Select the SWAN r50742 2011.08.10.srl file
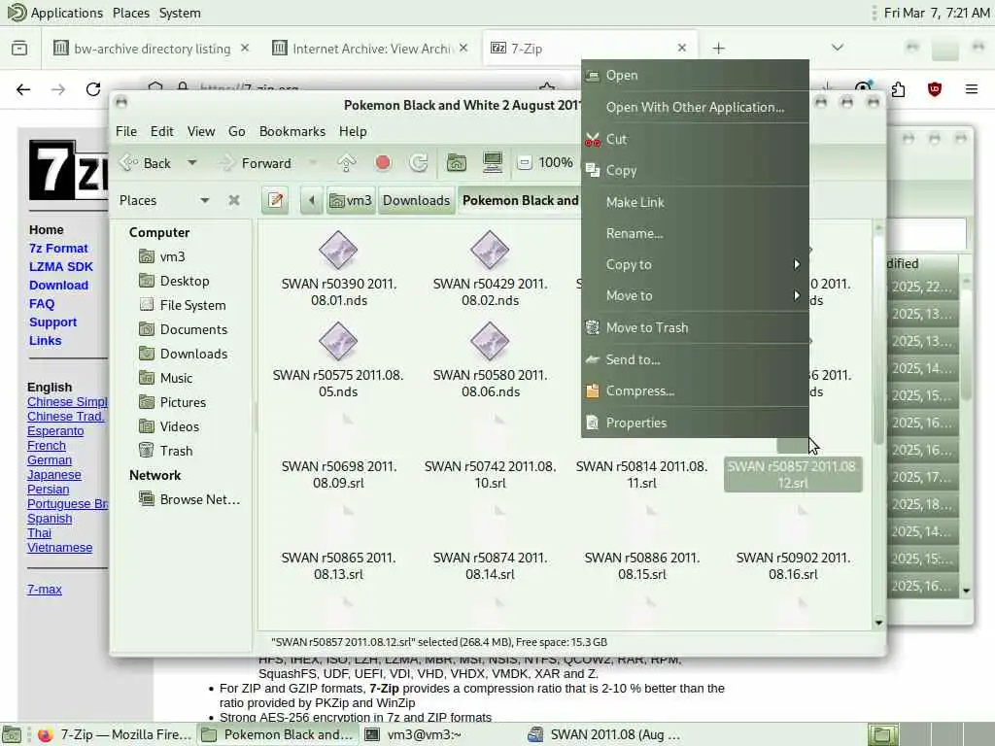The width and height of the screenshot is (995, 746). tap(490, 474)
